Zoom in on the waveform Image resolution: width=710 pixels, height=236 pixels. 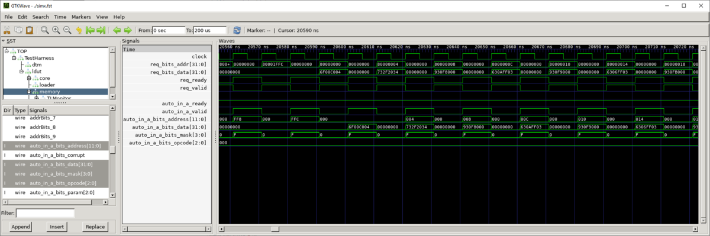[56, 30]
